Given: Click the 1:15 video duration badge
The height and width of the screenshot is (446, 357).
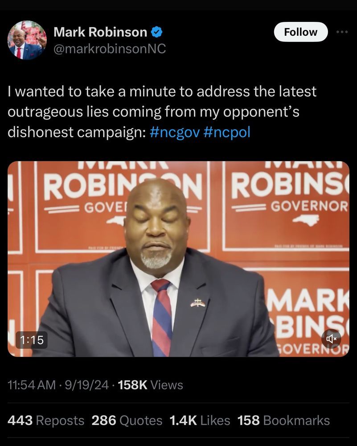Looking at the screenshot, I should [32, 340].
